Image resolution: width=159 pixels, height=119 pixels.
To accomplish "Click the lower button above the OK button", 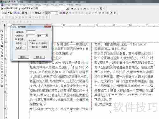I will click(x=20, y=48).
